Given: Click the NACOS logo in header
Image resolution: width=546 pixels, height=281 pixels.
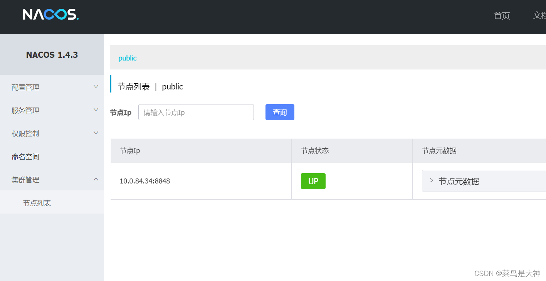Looking at the screenshot, I should click(x=50, y=15).
